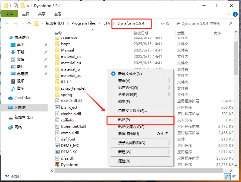The image size is (241, 182).
Task: Click the vertical scrollbar down arrow
Action: tap(236, 166)
